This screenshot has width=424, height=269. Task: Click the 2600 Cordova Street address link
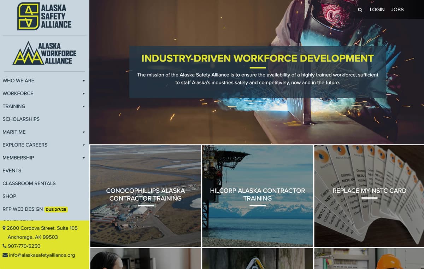coord(42,233)
